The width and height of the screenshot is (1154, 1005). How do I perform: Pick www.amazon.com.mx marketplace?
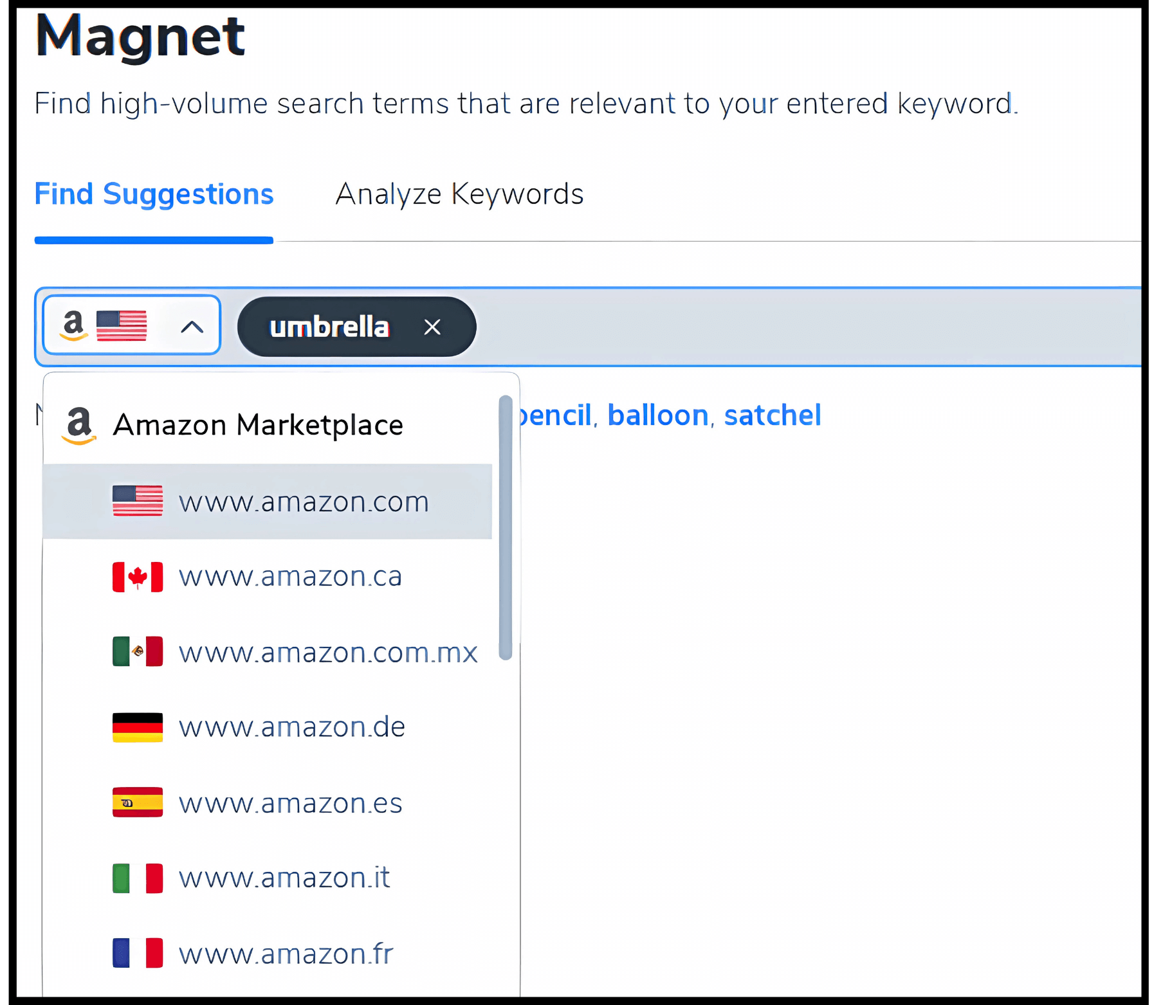(x=328, y=653)
